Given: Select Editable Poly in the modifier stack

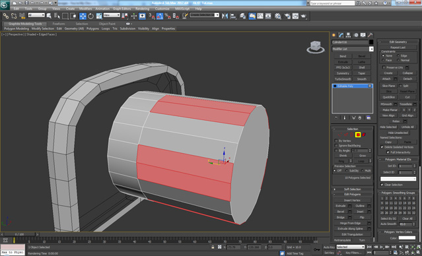Looking at the screenshot, I should tap(352, 86).
